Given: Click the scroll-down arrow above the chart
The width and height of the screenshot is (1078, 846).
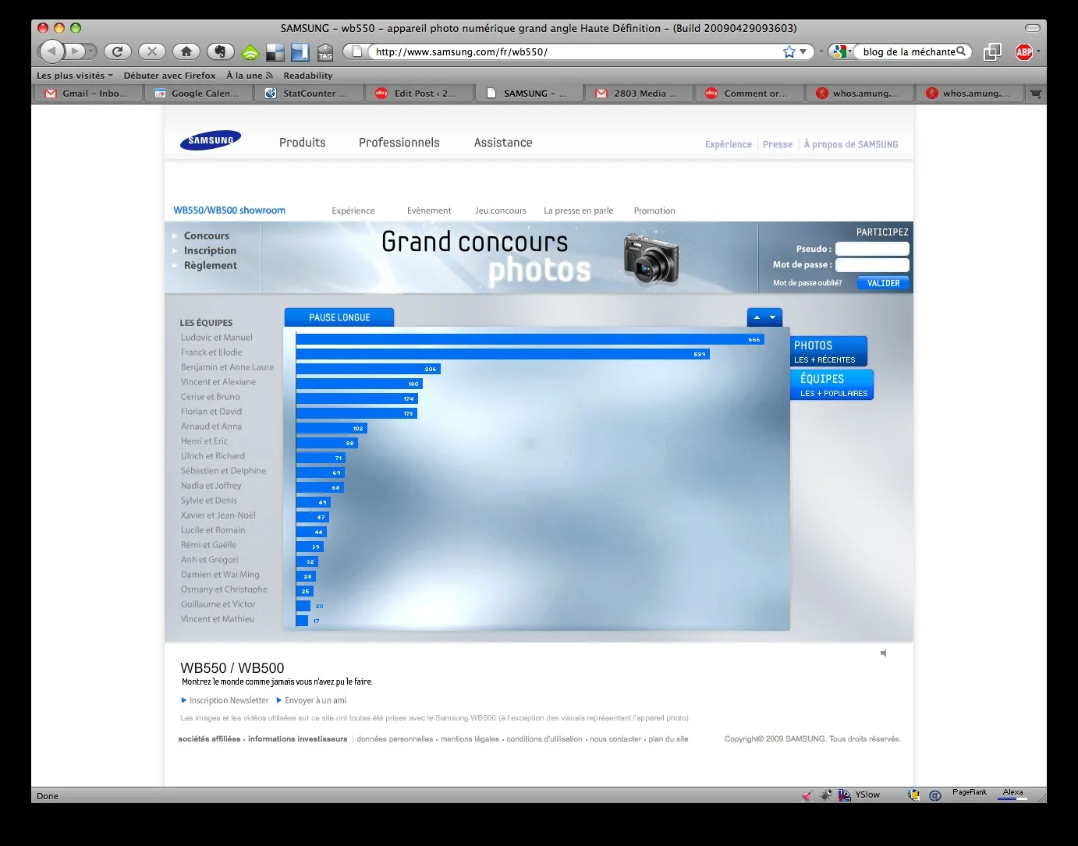Looking at the screenshot, I should [x=773, y=317].
